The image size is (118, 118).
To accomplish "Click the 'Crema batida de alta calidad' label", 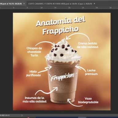I will point(88,45).
